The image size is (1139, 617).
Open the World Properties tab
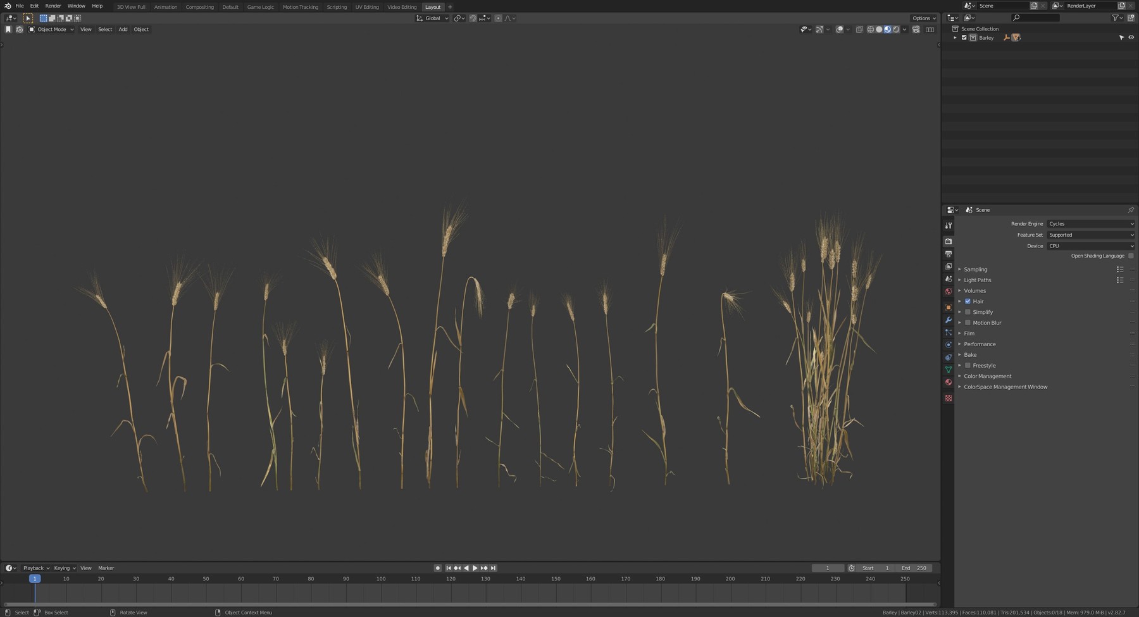[949, 291]
